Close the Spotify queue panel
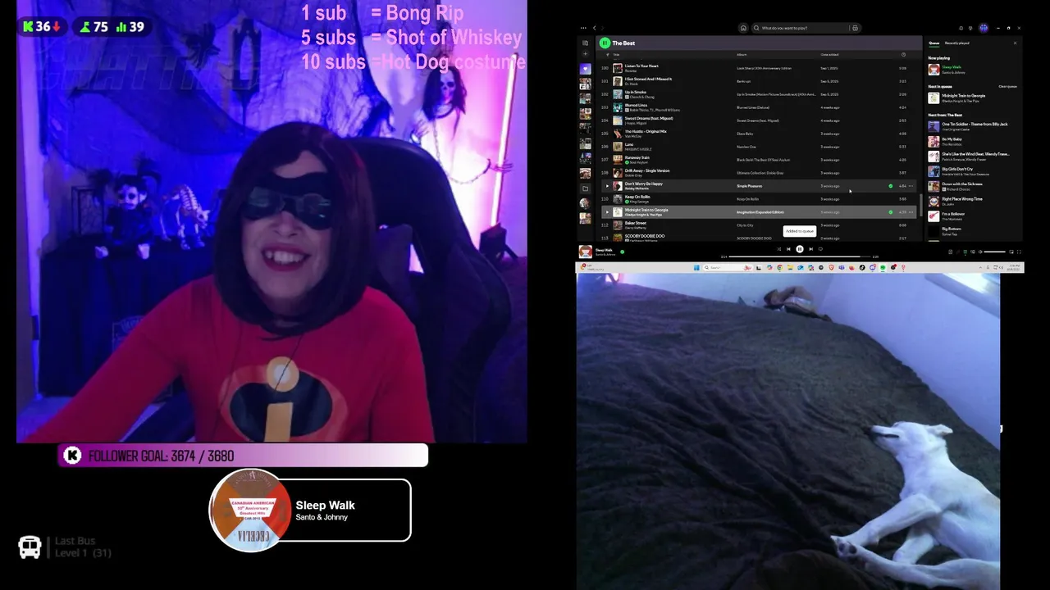The width and height of the screenshot is (1050, 590). coord(1015,43)
